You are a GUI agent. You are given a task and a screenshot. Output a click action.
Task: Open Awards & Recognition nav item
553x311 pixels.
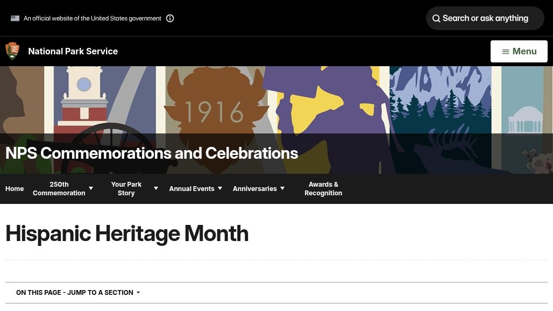click(323, 189)
